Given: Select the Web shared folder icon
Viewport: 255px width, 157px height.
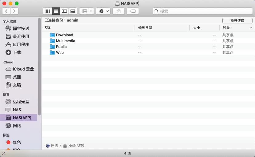Looking at the screenshot, I should (52, 52).
